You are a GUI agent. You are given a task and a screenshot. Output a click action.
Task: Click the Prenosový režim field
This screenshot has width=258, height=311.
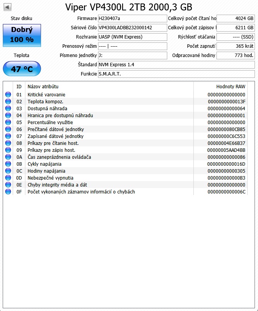(133, 46)
